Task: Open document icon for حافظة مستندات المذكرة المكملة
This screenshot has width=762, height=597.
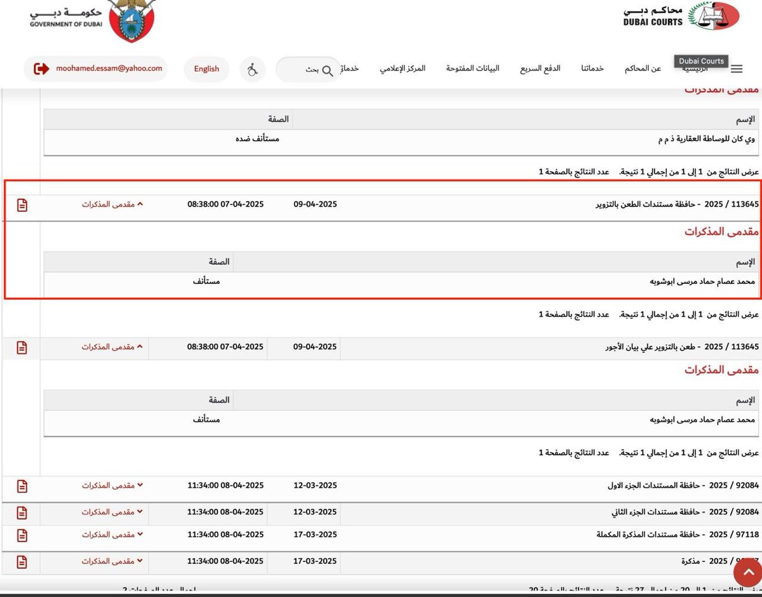Action: click(x=22, y=535)
